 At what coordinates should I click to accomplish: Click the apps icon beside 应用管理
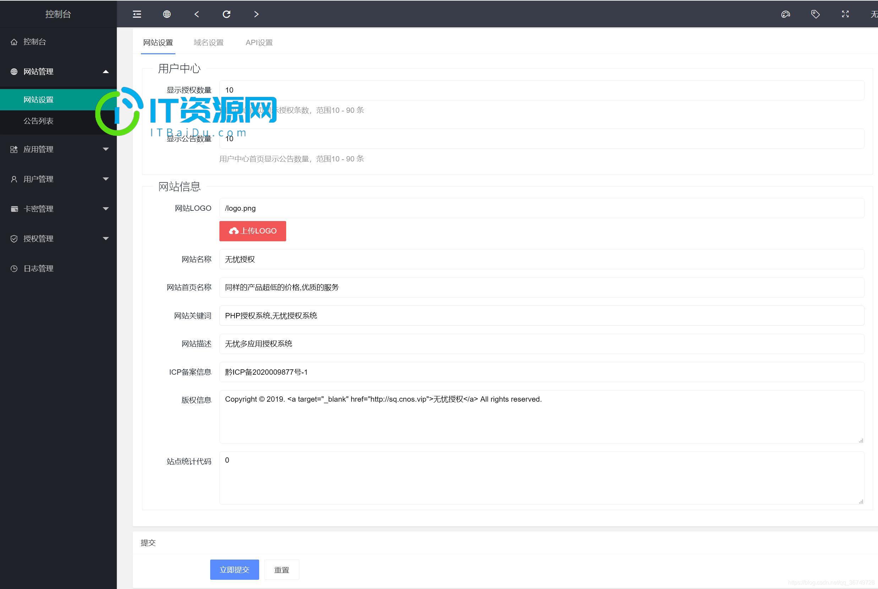pos(14,149)
